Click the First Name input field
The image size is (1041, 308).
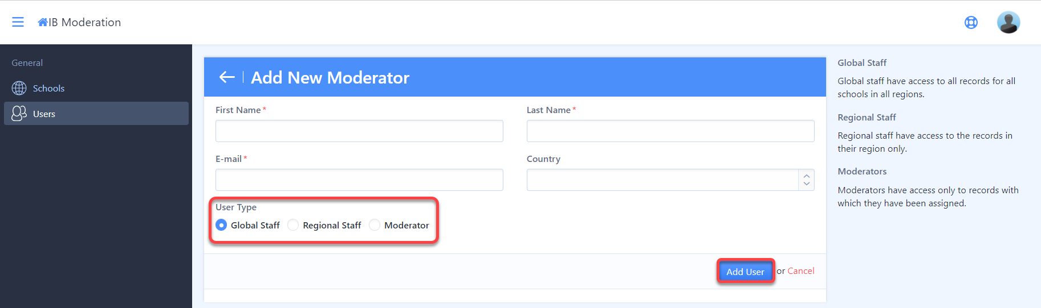[359, 131]
